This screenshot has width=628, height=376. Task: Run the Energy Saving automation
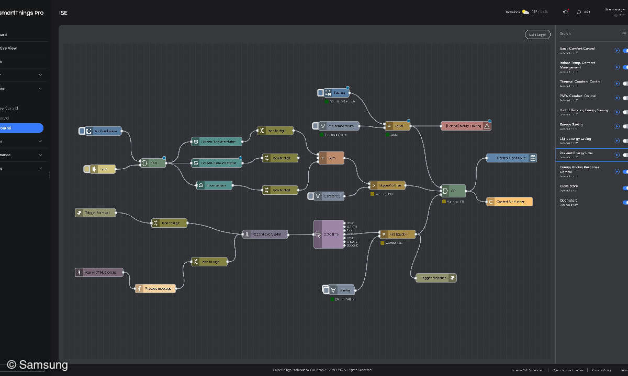click(616, 126)
